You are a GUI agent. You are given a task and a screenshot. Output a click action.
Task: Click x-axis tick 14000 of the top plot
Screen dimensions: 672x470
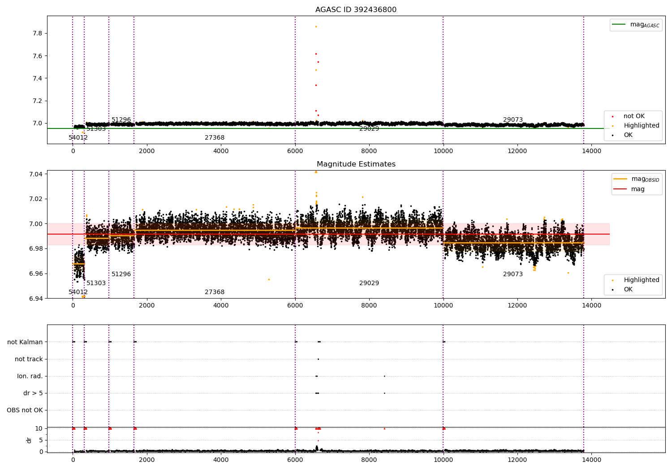591,151
